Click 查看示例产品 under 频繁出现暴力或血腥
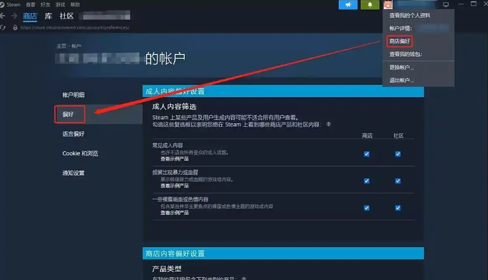 click(x=174, y=186)
